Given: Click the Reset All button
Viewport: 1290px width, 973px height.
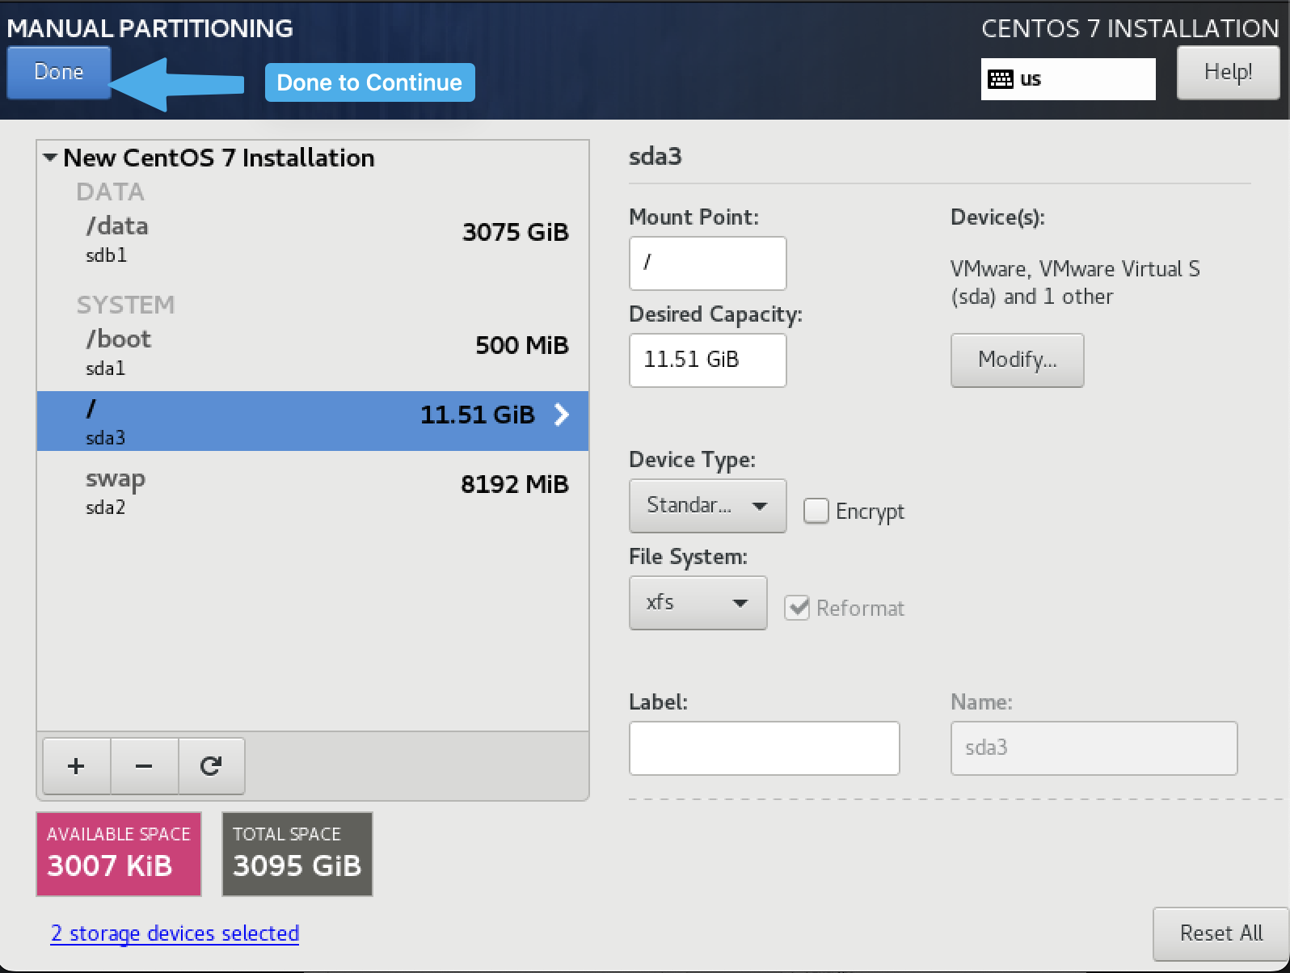Looking at the screenshot, I should pyautogui.click(x=1220, y=933).
